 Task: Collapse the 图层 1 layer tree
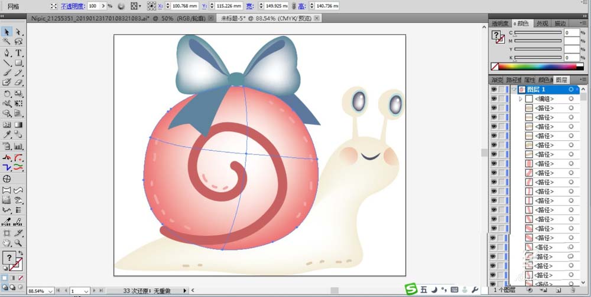point(514,90)
